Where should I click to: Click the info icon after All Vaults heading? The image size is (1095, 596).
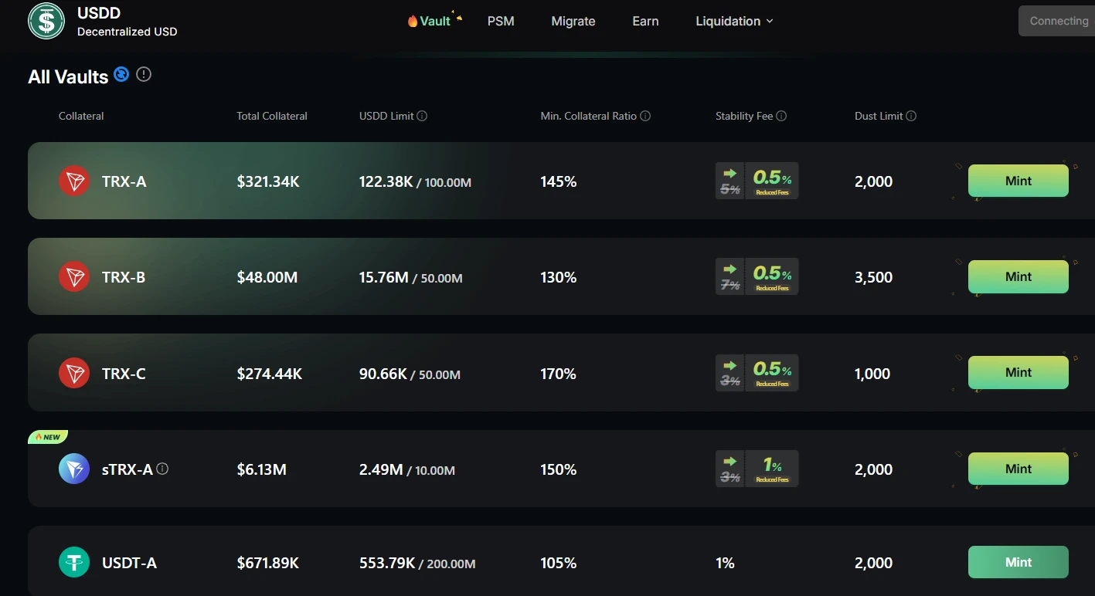click(x=144, y=74)
